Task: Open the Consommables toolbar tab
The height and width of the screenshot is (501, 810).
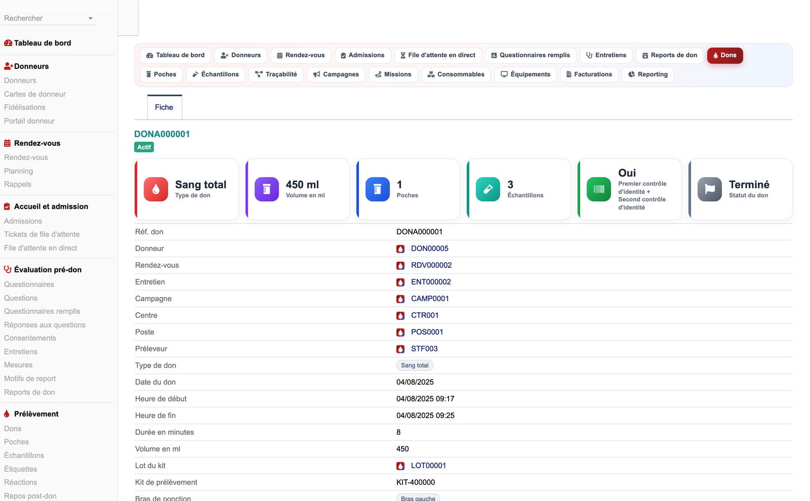Action: 456,75
